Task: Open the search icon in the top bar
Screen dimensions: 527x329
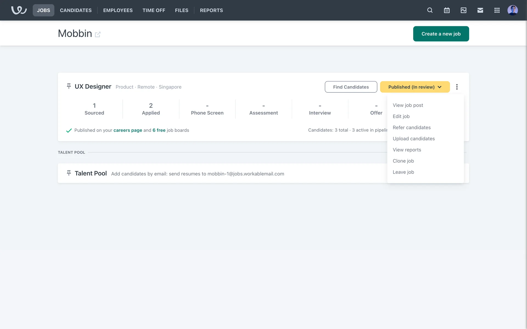Action: click(430, 10)
